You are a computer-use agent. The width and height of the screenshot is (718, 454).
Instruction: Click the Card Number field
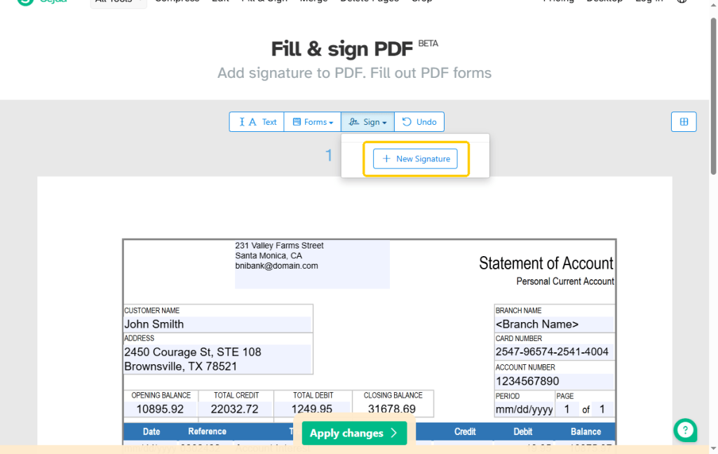pyautogui.click(x=555, y=352)
